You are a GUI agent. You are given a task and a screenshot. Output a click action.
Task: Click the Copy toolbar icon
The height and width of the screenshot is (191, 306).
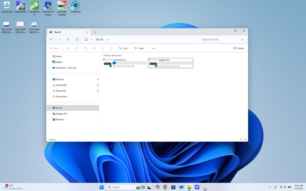(x=77, y=48)
